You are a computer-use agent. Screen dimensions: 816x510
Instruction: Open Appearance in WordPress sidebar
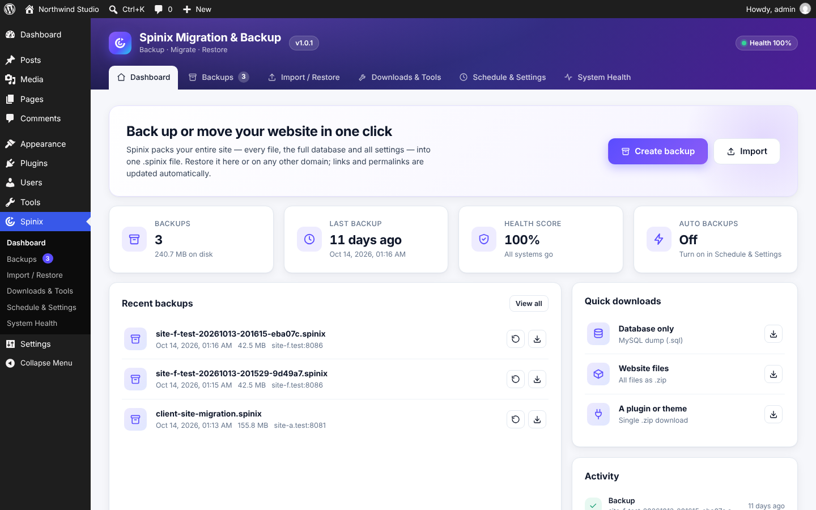(45, 144)
